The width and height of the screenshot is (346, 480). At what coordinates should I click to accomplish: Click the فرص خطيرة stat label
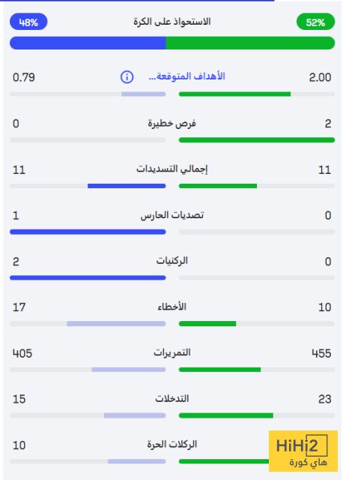pyautogui.click(x=172, y=123)
